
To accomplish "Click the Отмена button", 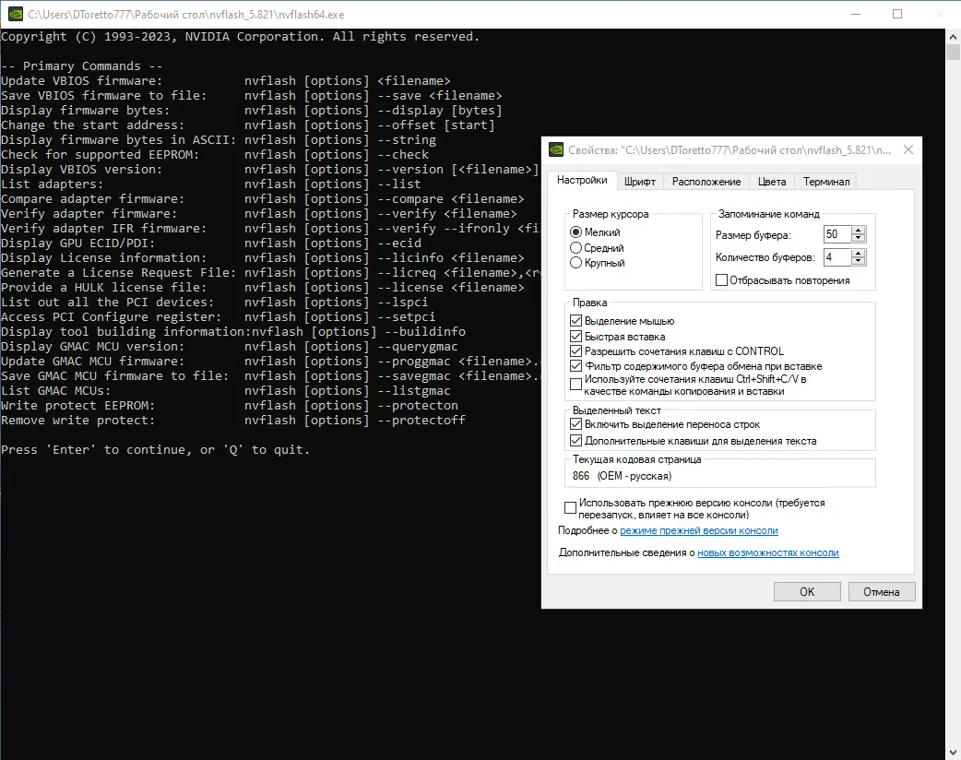I will 882,591.
